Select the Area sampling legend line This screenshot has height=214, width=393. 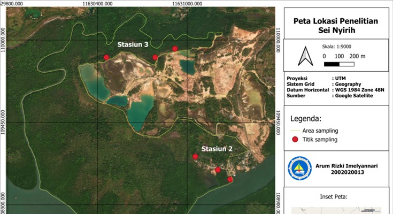[x=294, y=131]
